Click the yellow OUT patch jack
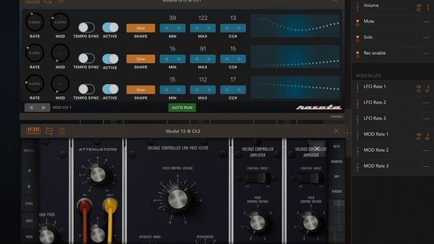Viewport: 434px width, 244px height. 110,206
